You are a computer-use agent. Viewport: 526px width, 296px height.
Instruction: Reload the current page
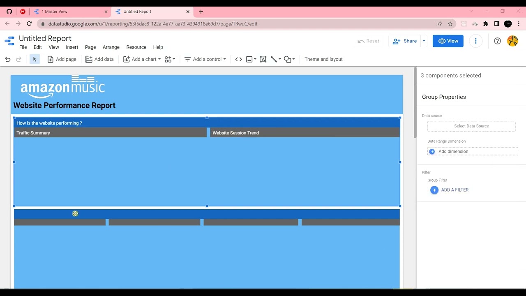pos(29,24)
